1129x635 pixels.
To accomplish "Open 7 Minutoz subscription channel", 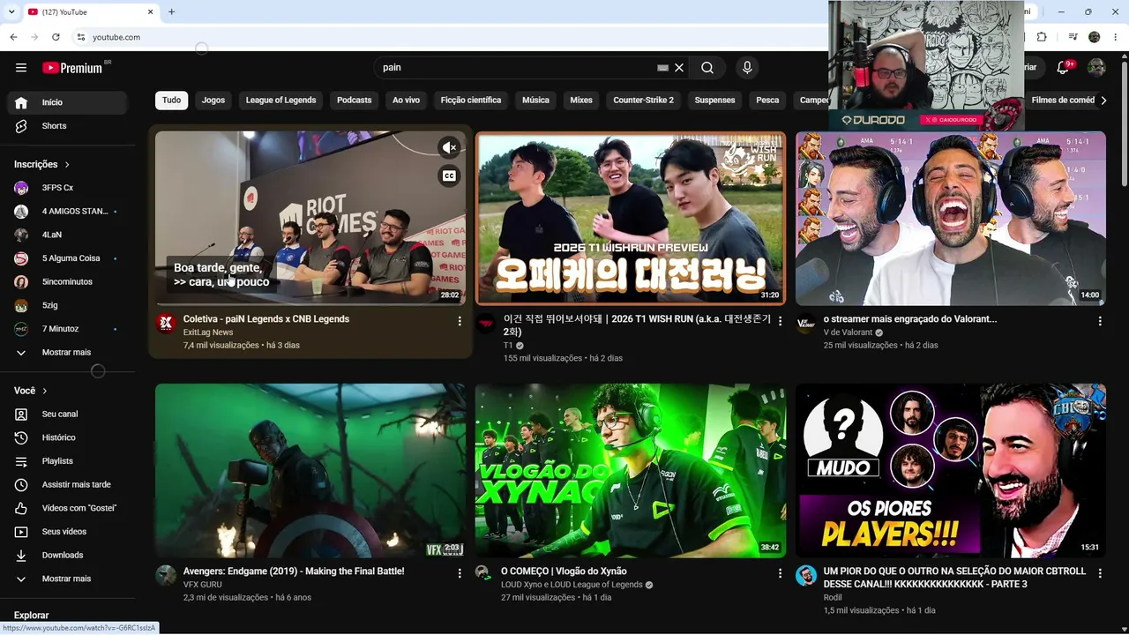I will (67, 329).
